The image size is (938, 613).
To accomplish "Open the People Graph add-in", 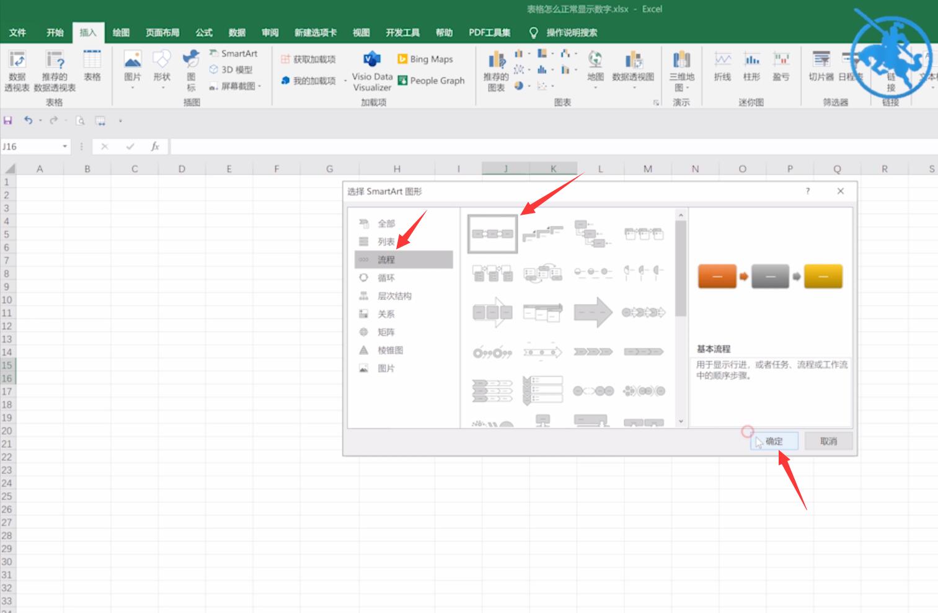I will (431, 81).
